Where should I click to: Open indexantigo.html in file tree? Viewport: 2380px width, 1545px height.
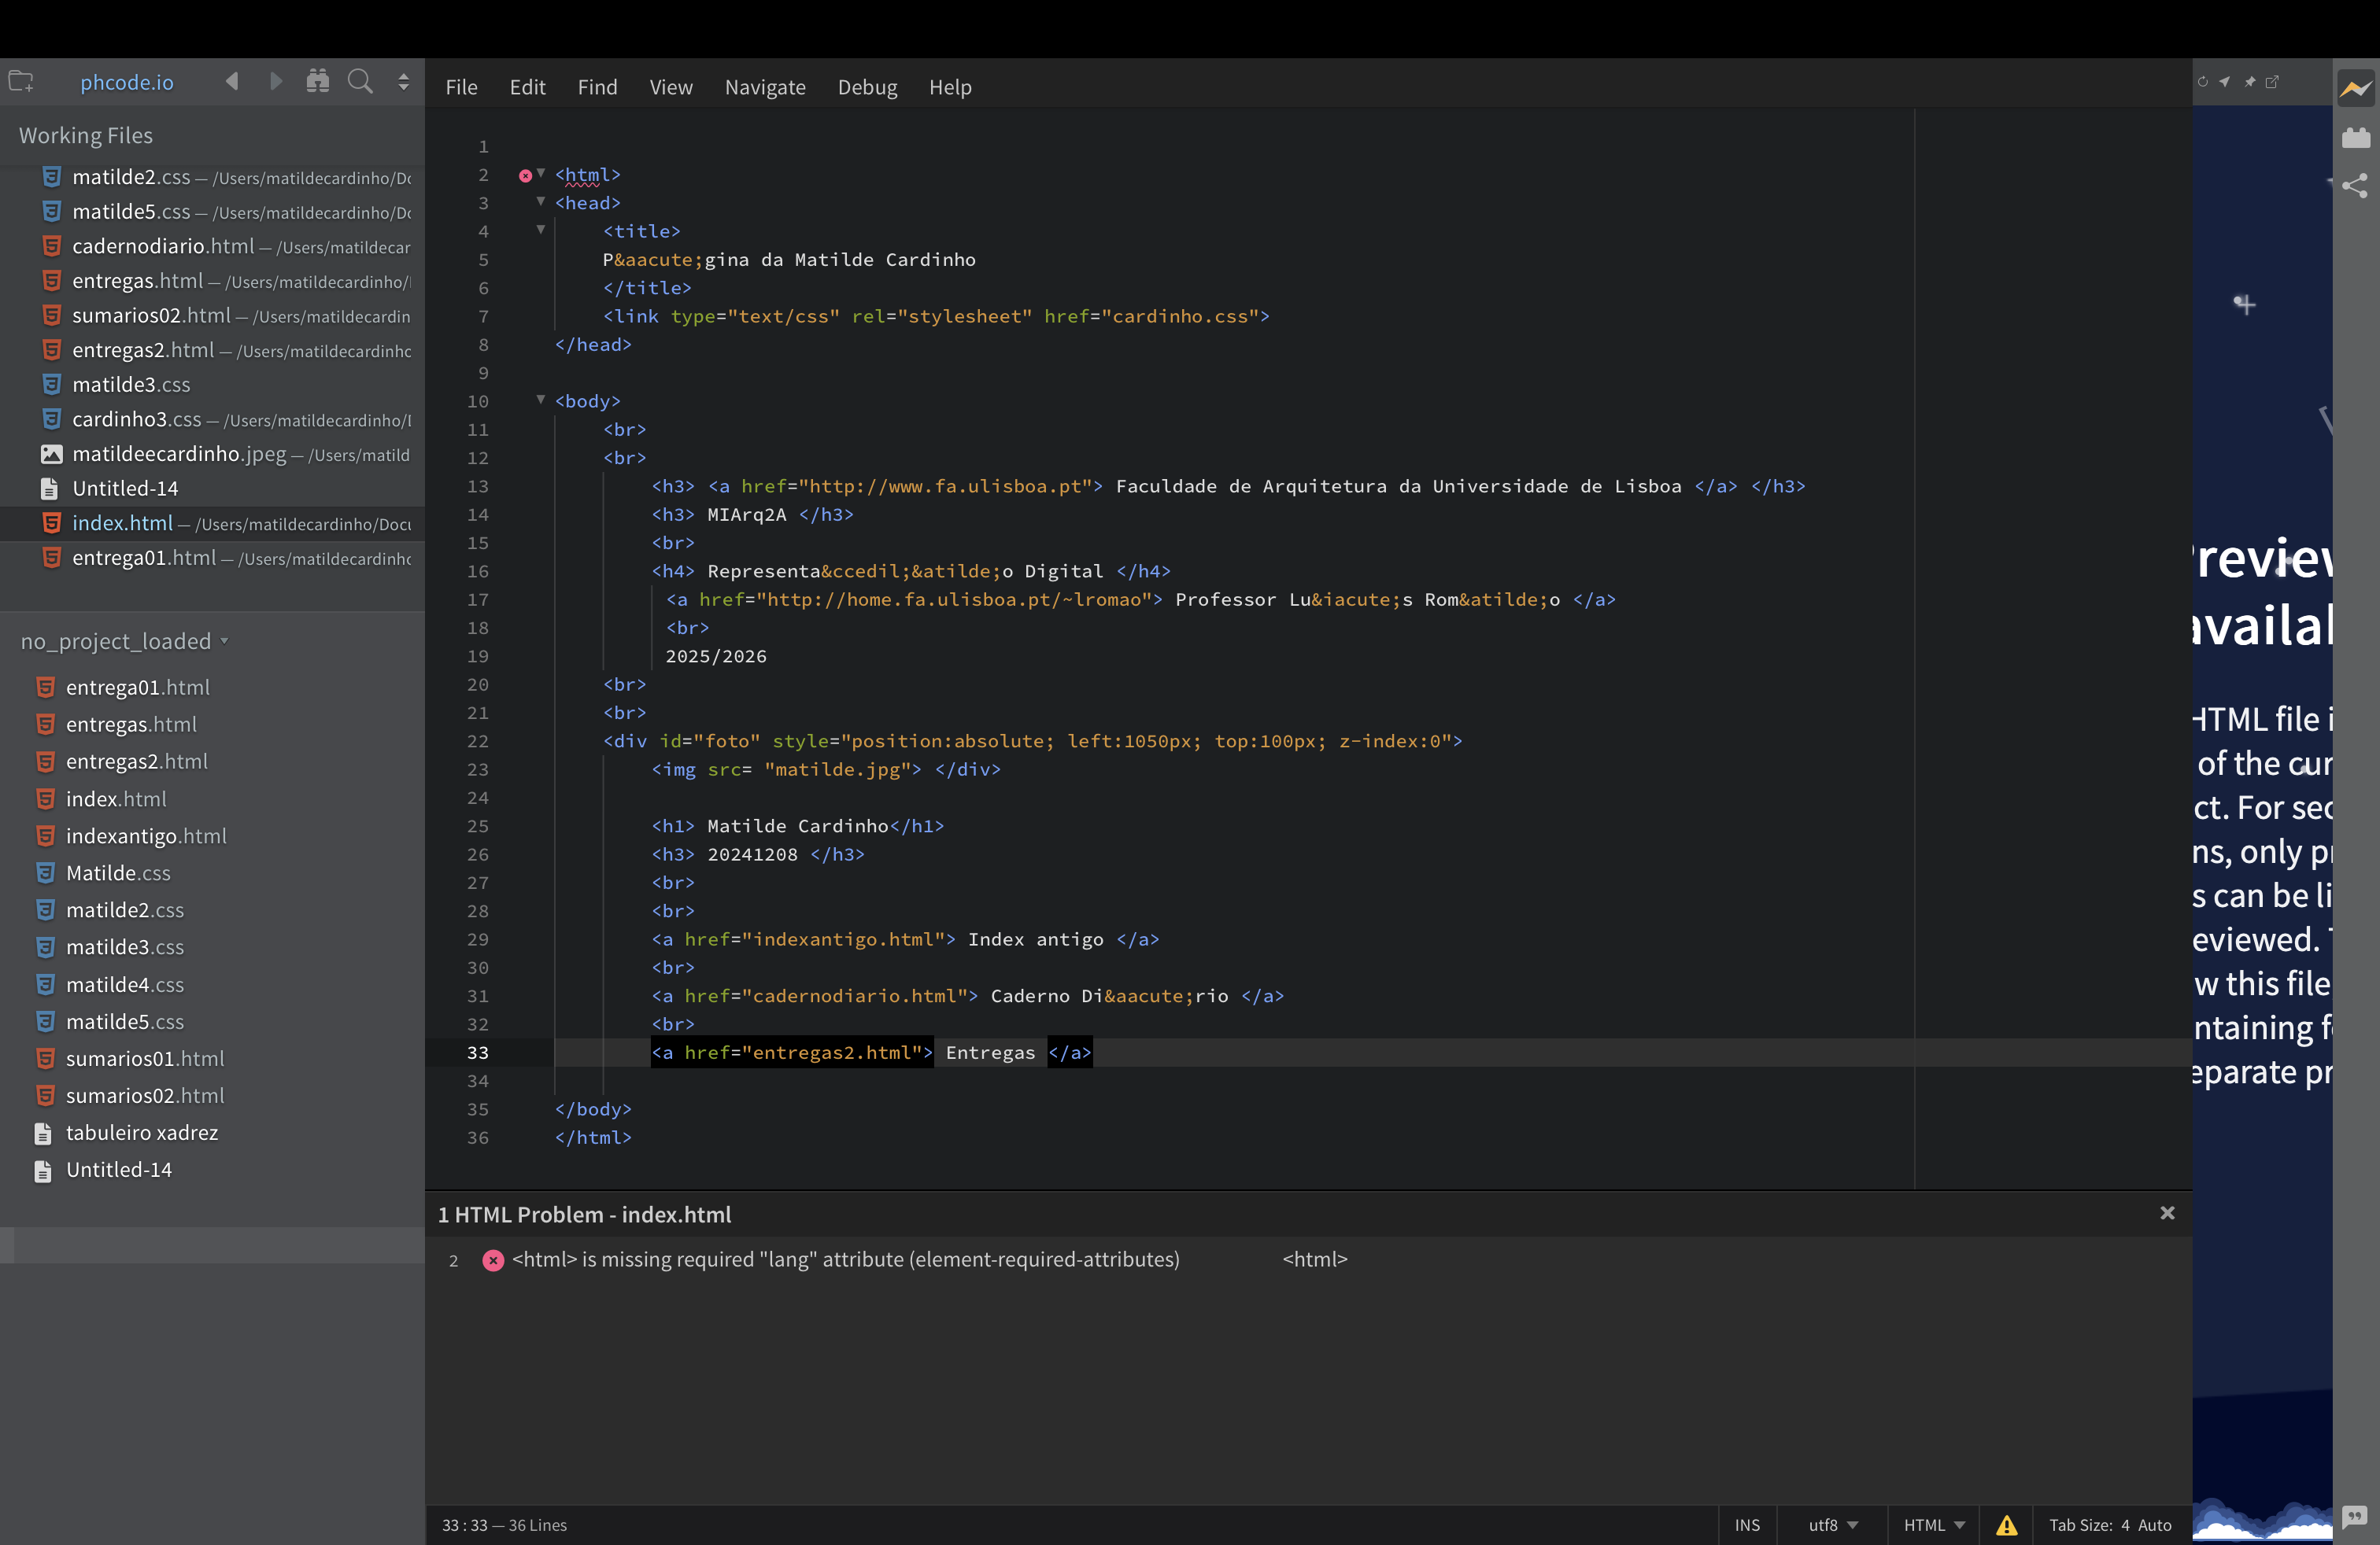click(146, 835)
